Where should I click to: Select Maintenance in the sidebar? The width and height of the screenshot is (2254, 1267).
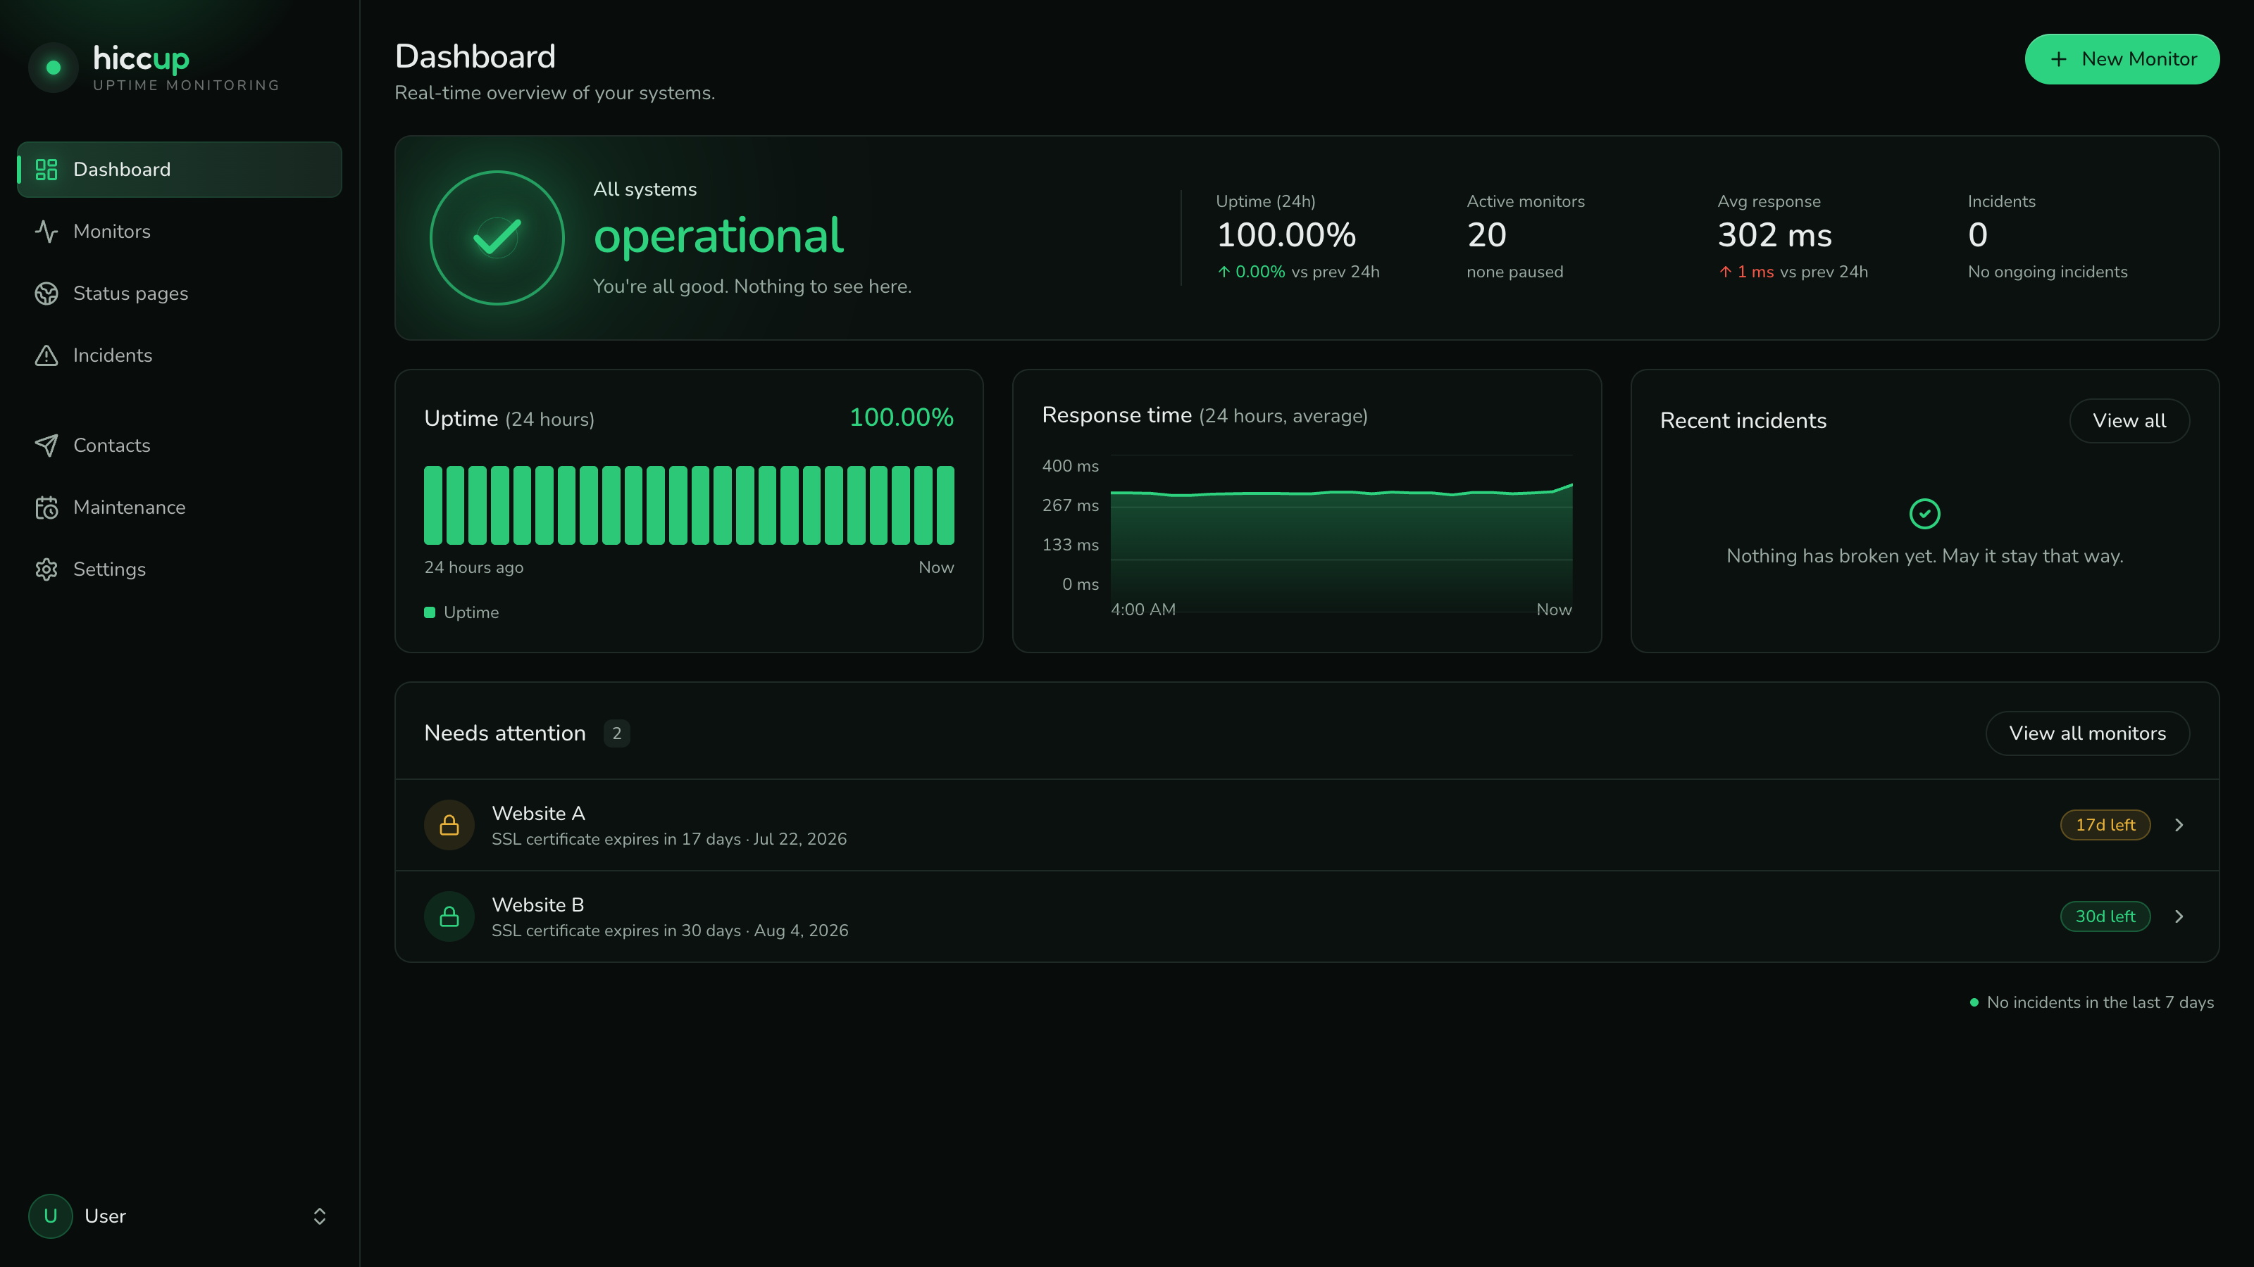(180, 508)
